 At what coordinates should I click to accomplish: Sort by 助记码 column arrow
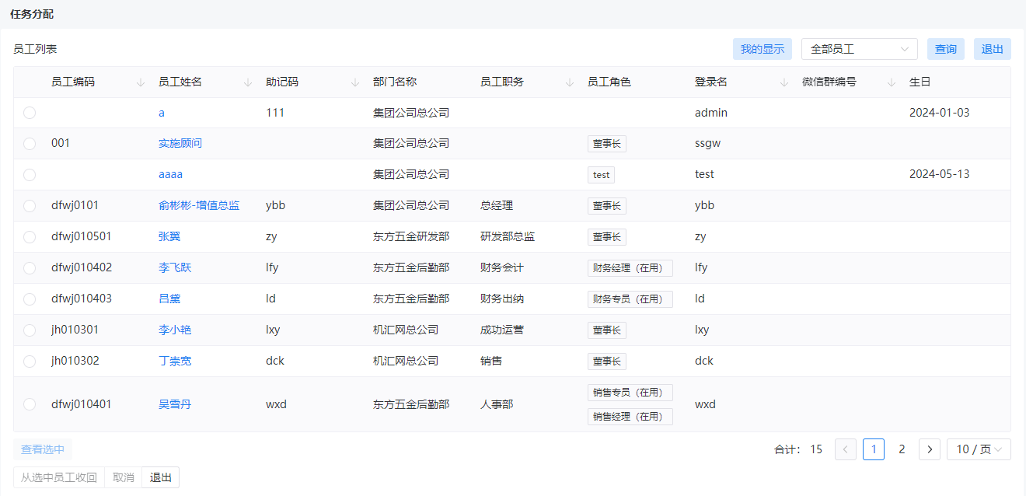[x=355, y=82]
